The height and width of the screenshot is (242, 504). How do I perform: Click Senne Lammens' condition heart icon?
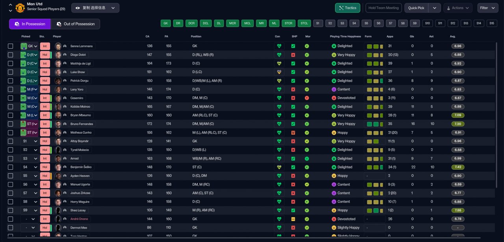(x=279, y=46)
